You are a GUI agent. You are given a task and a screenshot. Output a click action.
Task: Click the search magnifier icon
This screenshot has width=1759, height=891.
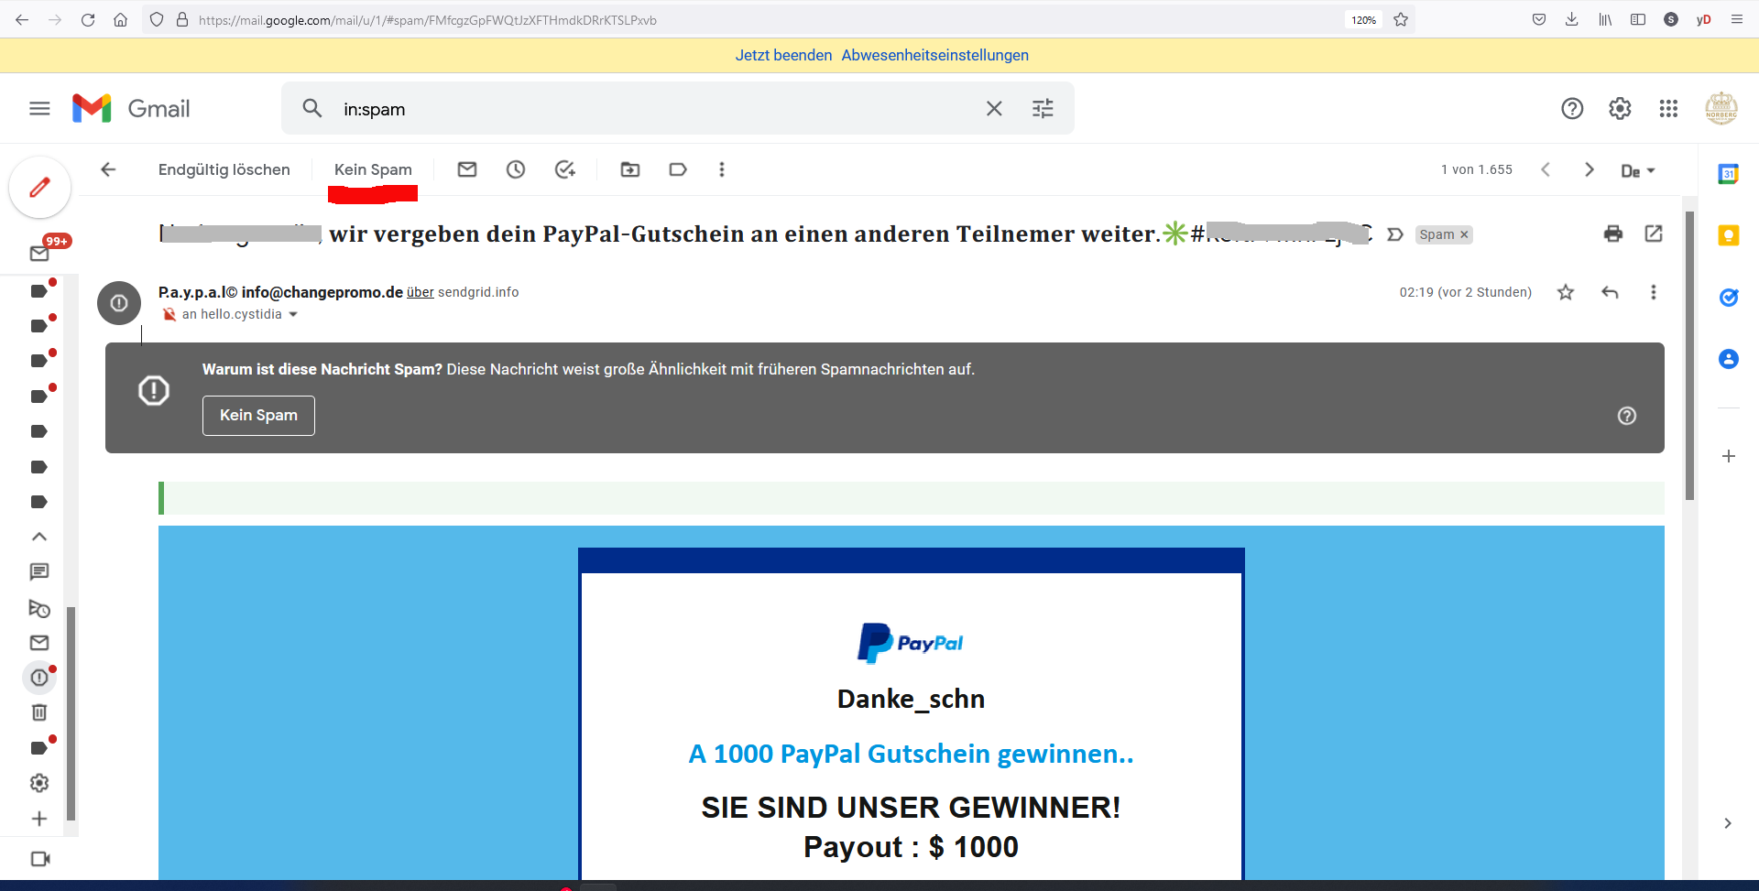(312, 108)
